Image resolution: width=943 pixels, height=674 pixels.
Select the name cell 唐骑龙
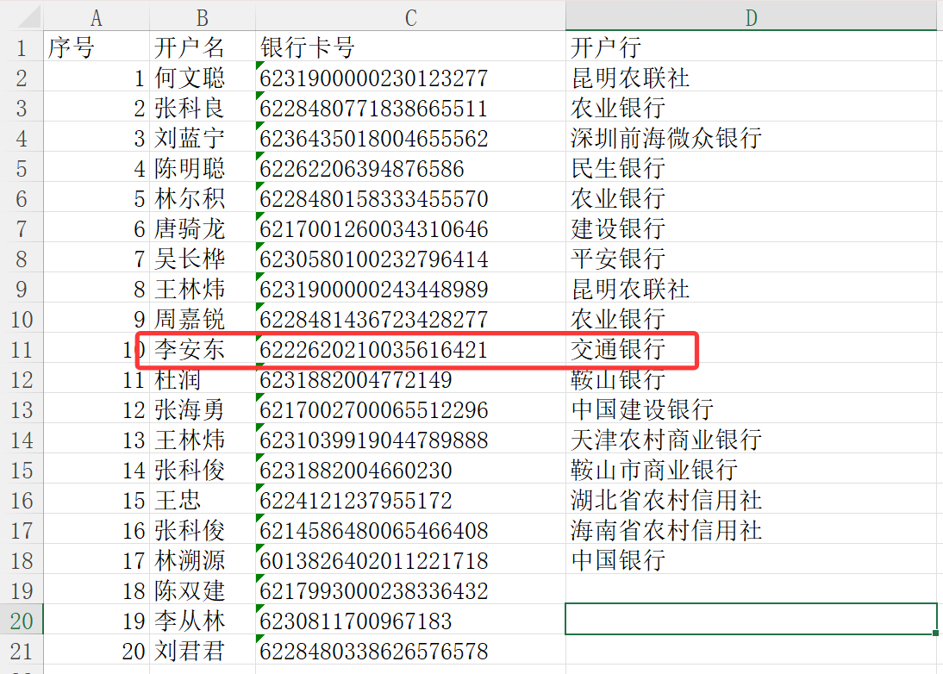(202, 228)
